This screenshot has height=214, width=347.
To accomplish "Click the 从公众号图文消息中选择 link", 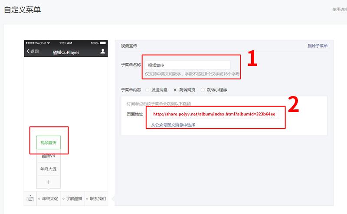I will 173,125.
